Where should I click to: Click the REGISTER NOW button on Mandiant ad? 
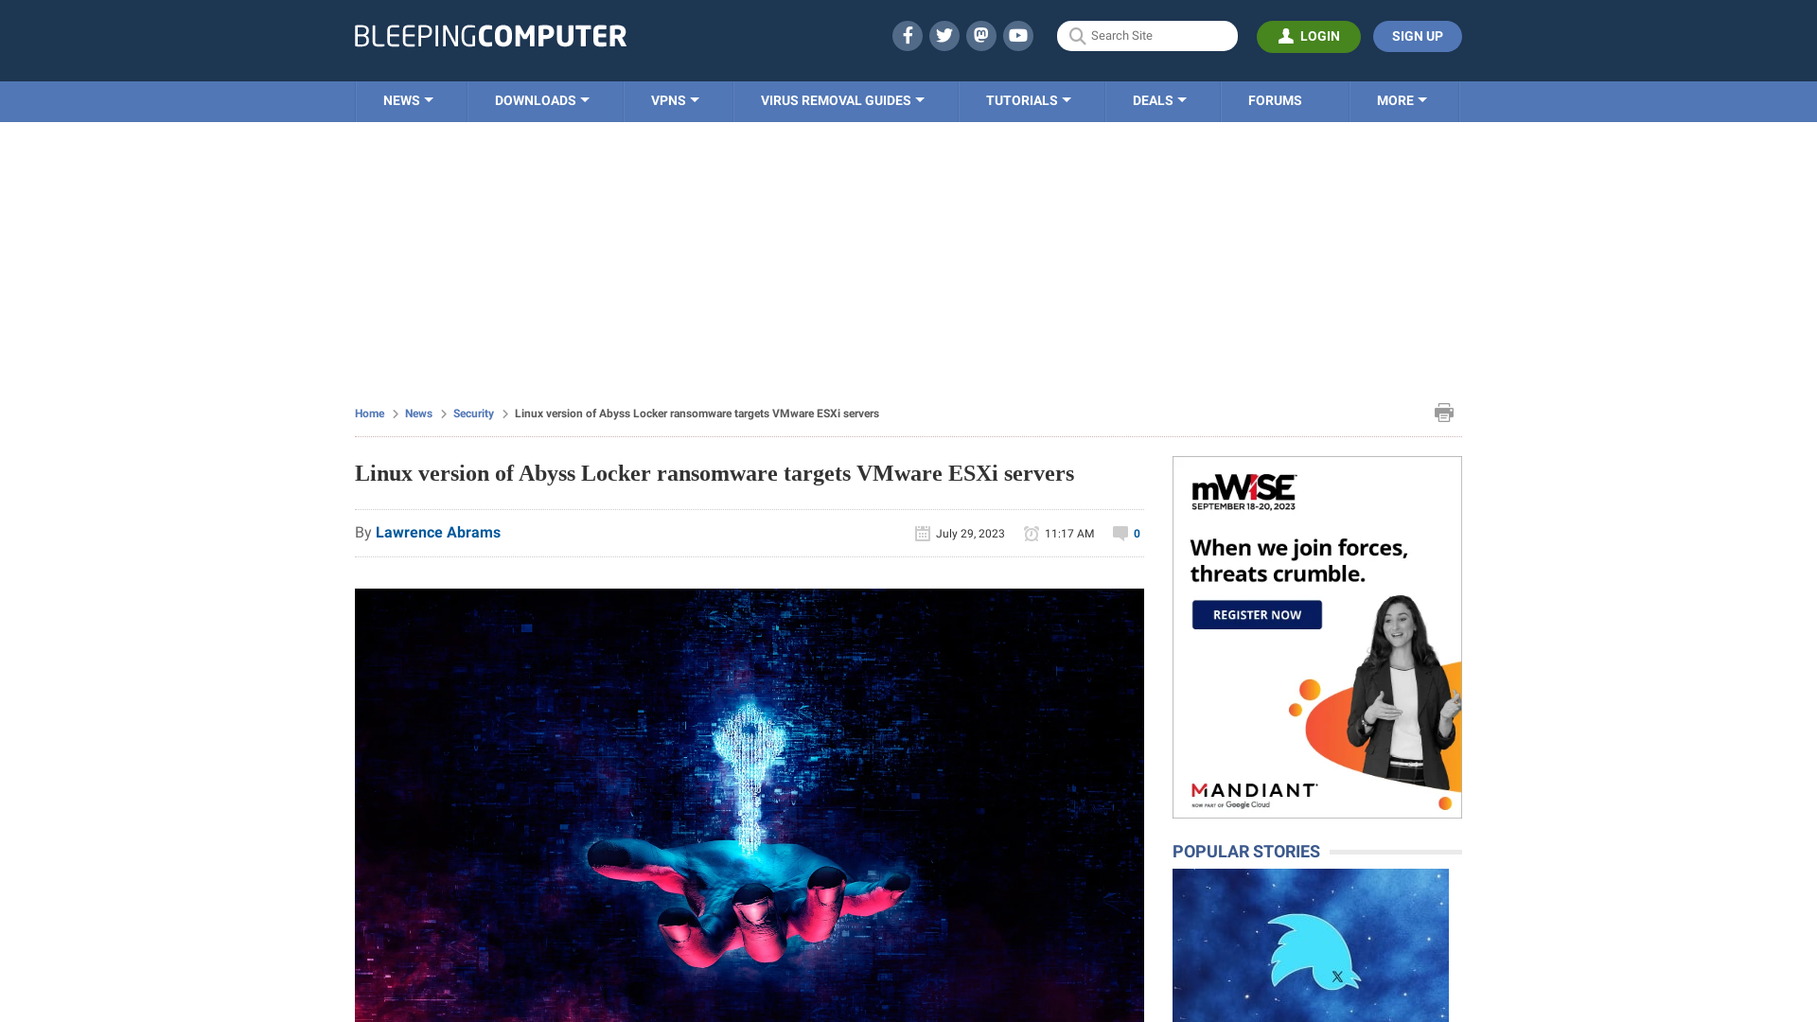(1257, 614)
